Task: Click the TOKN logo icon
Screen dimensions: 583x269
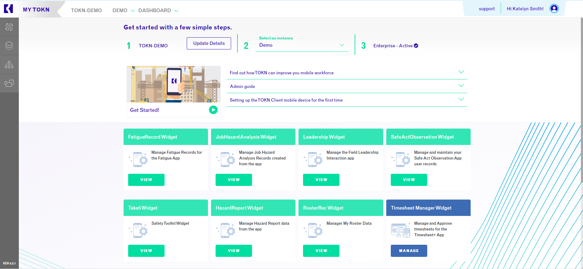Action: [x=9, y=9]
